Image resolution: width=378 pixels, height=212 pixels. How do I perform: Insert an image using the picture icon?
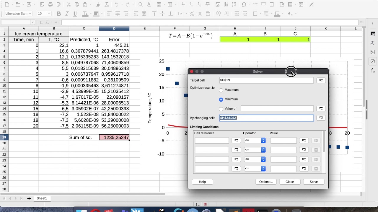click(218, 4)
